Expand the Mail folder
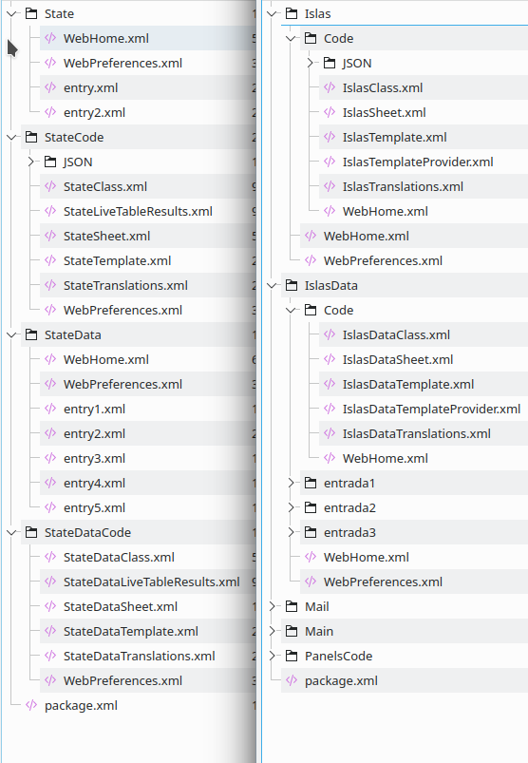The height and width of the screenshot is (763, 528). pyautogui.click(x=273, y=606)
